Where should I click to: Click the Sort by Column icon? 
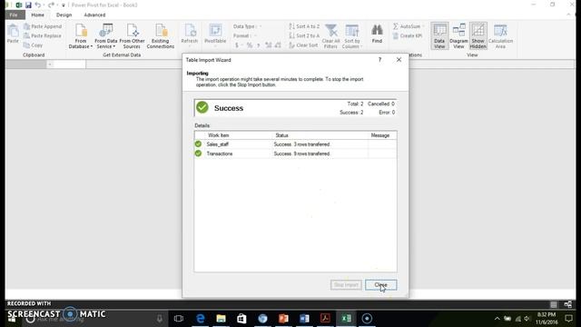click(x=352, y=36)
